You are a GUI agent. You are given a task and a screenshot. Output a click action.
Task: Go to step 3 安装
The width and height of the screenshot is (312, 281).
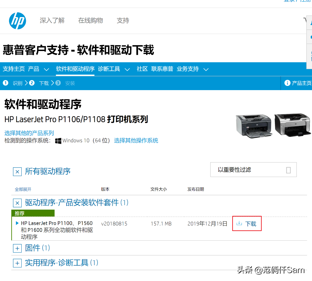point(65,83)
